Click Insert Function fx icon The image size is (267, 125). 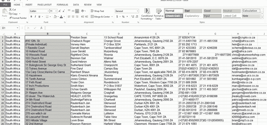[x=41, y=28]
